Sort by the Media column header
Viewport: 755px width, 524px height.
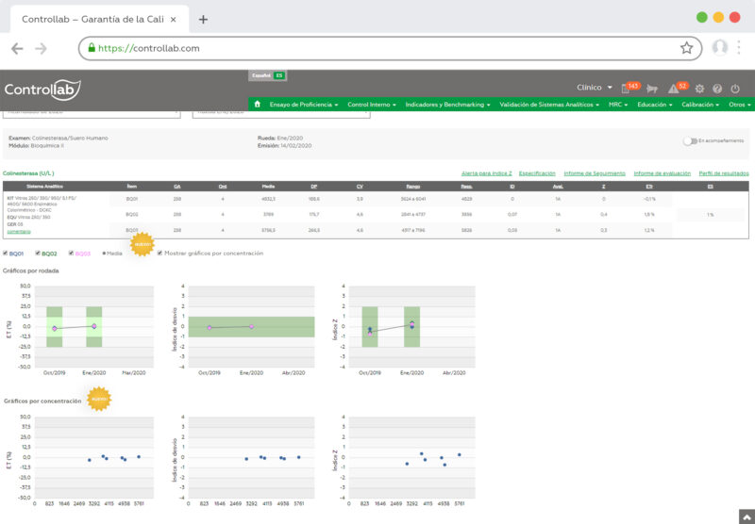[x=268, y=186]
